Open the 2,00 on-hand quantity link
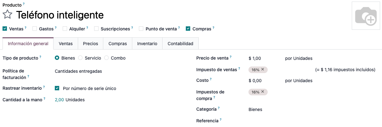This screenshot has width=382, height=127. coord(59,100)
